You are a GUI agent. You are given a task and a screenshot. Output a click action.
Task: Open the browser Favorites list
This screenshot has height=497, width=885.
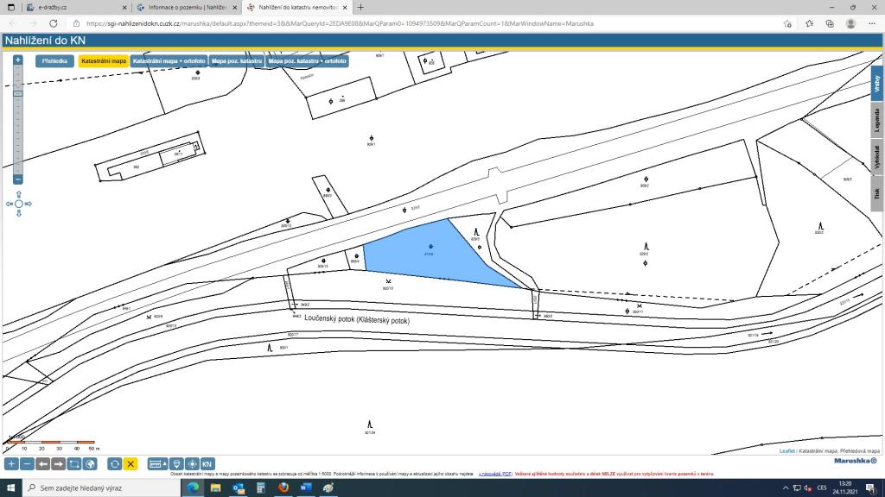(x=809, y=23)
